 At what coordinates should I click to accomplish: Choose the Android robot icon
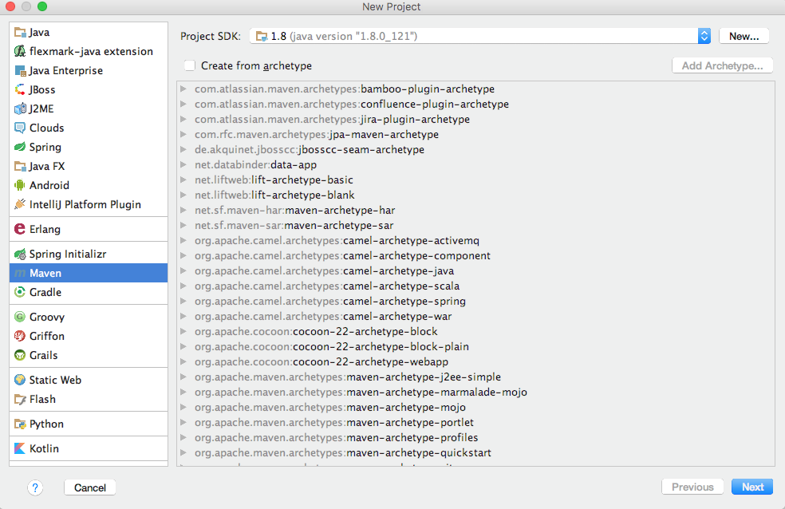[20, 185]
